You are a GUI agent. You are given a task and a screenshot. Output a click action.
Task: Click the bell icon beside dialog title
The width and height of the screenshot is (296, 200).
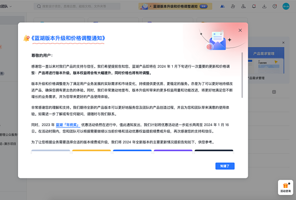point(27,38)
